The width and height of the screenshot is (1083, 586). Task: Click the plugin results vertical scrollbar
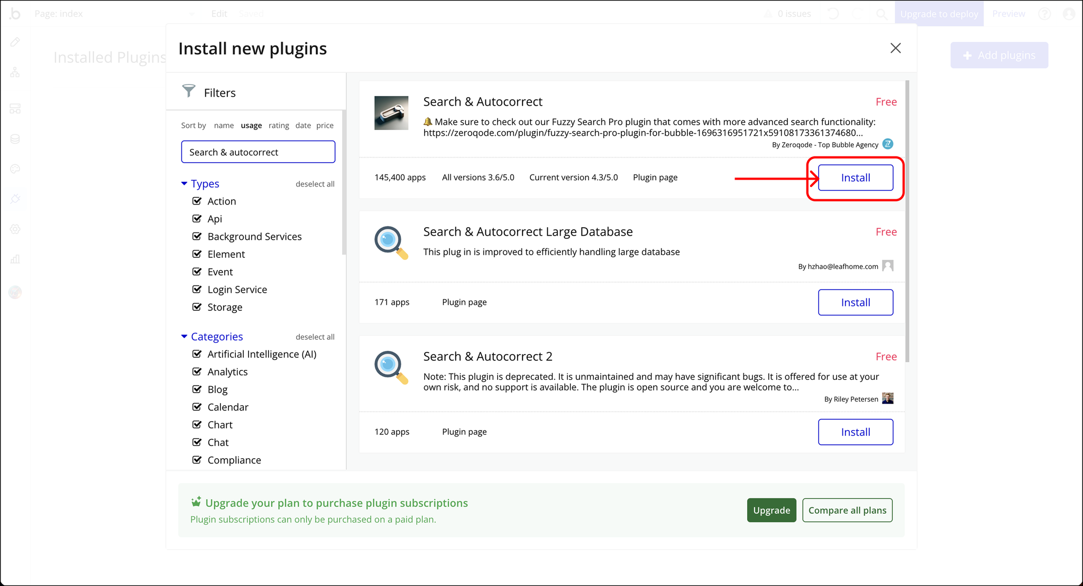907,222
